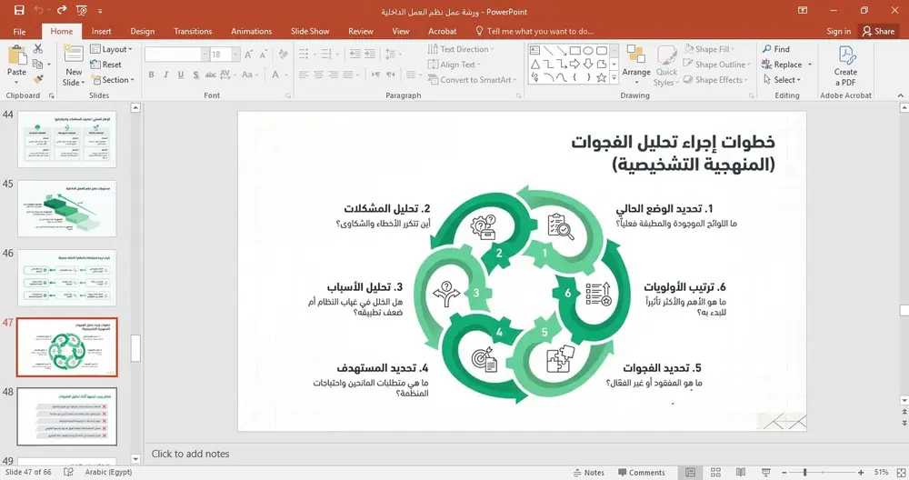
Task: Toggle Bold formatting button
Action: tap(151, 75)
